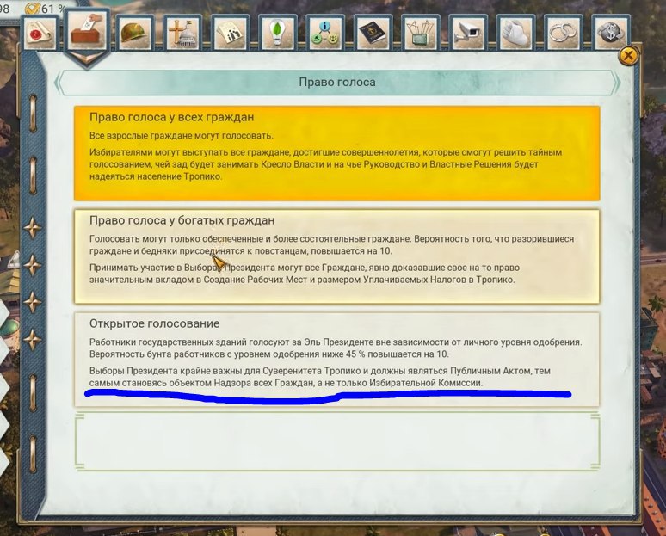The image size is (666, 536).
Task: Click text 'Все взрослые граждане могут голосовать.'
Action: tap(182, 136)
